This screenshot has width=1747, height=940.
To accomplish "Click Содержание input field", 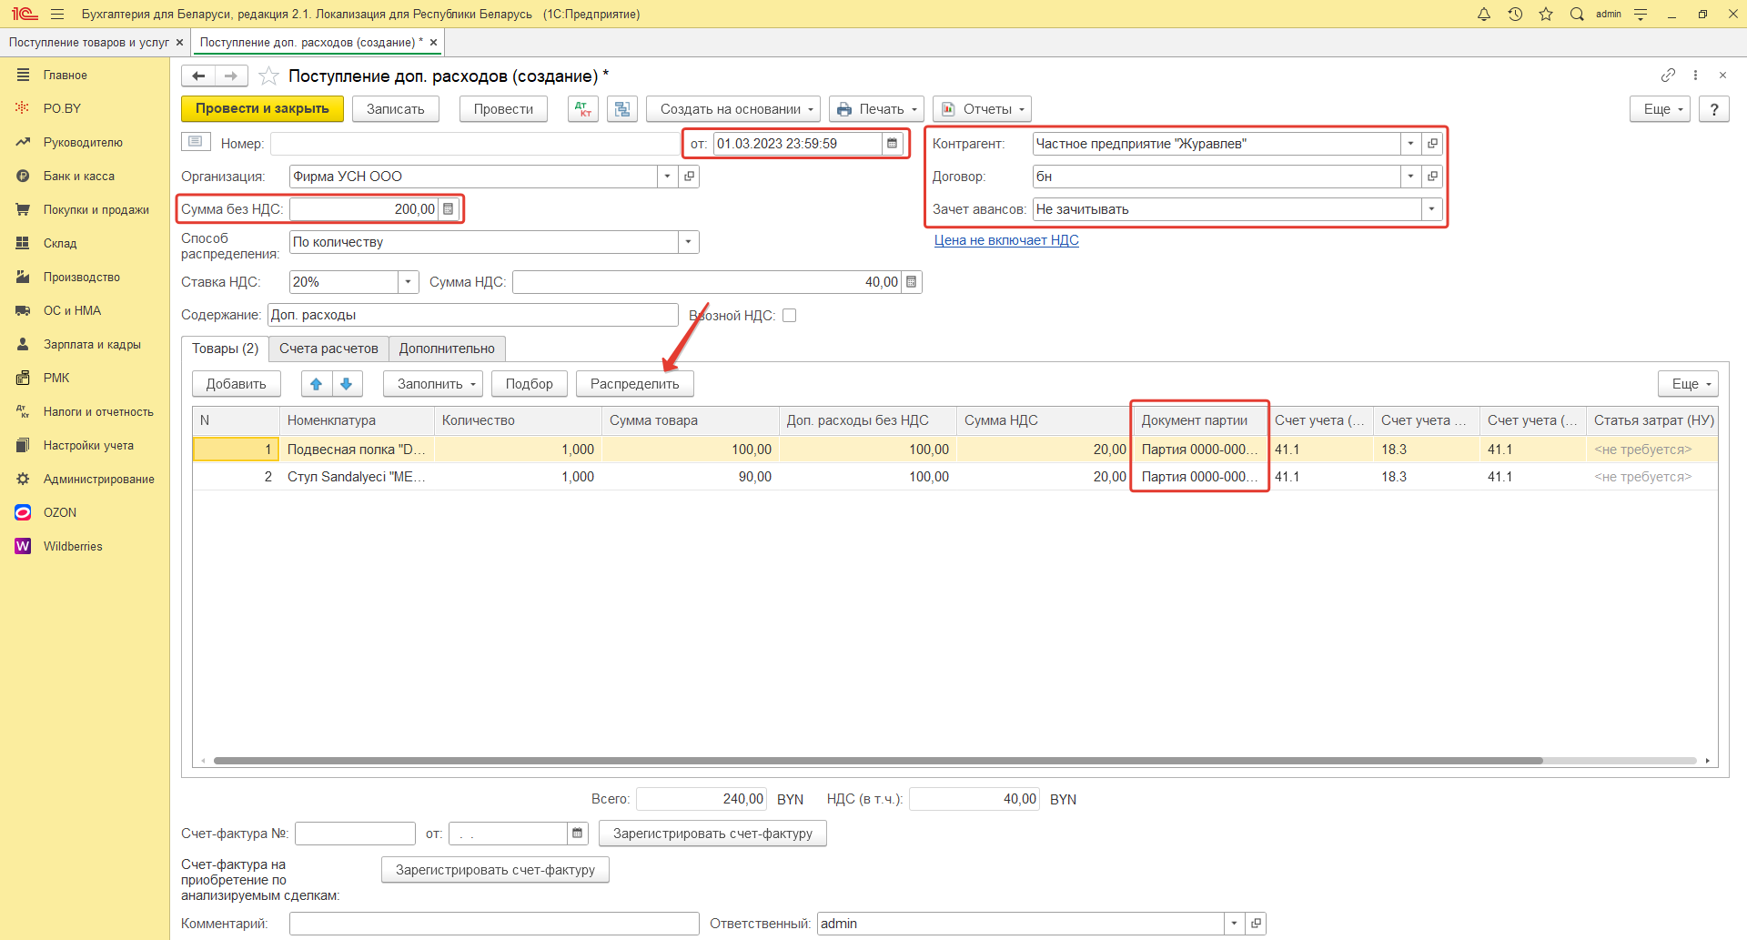I will coord(473,315).
